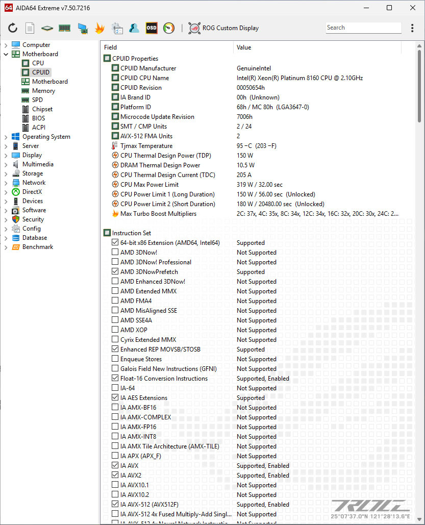Click the Value column header
Screen dimensions: 425x525
click(x=317, y=47)
